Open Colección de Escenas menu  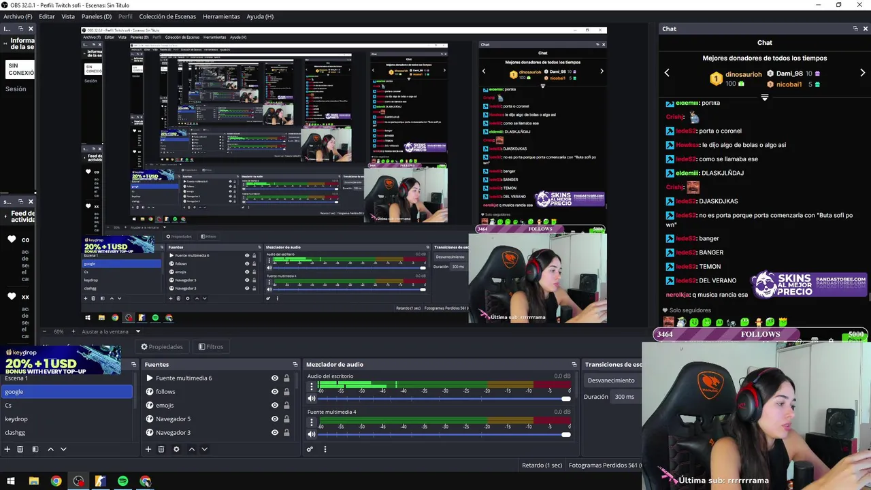[x=167, y=16]
